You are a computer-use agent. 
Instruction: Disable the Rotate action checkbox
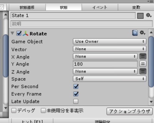point(19,33)
